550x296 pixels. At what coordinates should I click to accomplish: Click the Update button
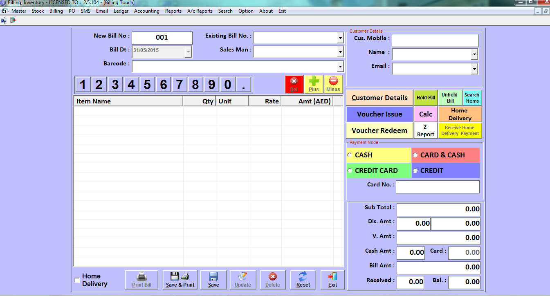click(243, 280)
